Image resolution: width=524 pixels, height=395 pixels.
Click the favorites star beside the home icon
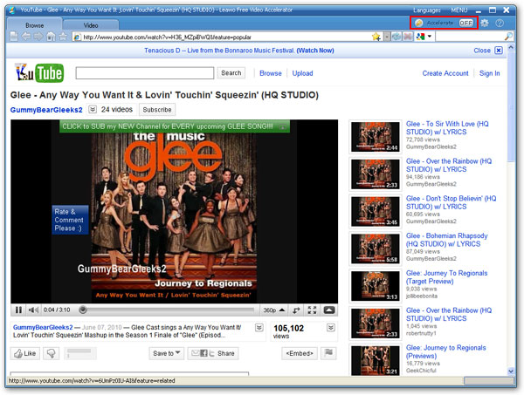coord(63,37)
